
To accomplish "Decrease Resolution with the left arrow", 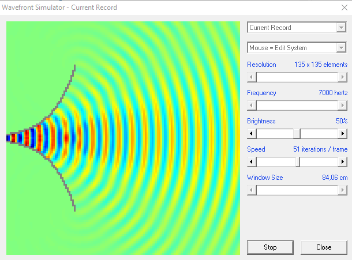I will point(252,77).
